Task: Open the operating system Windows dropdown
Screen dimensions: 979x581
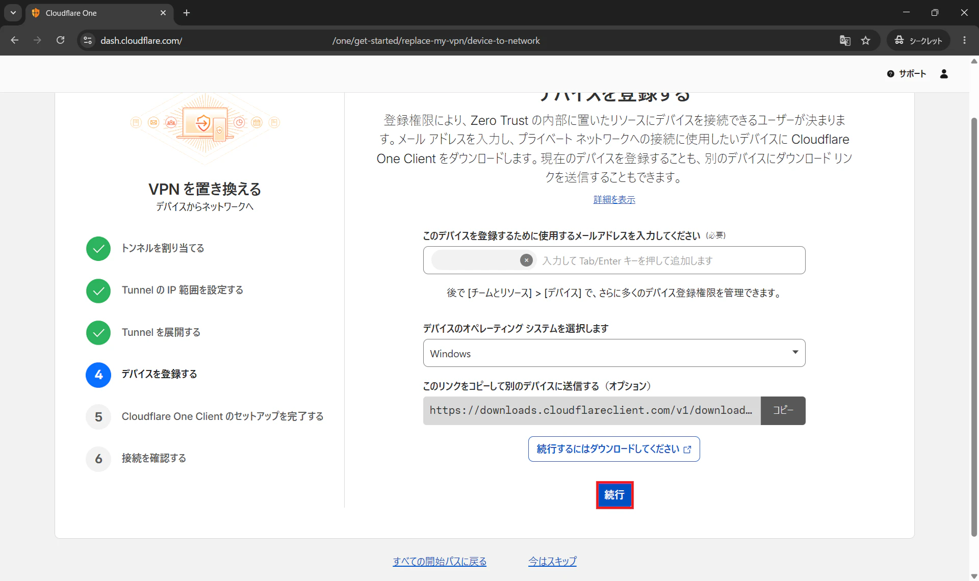Action: (614, 353)
